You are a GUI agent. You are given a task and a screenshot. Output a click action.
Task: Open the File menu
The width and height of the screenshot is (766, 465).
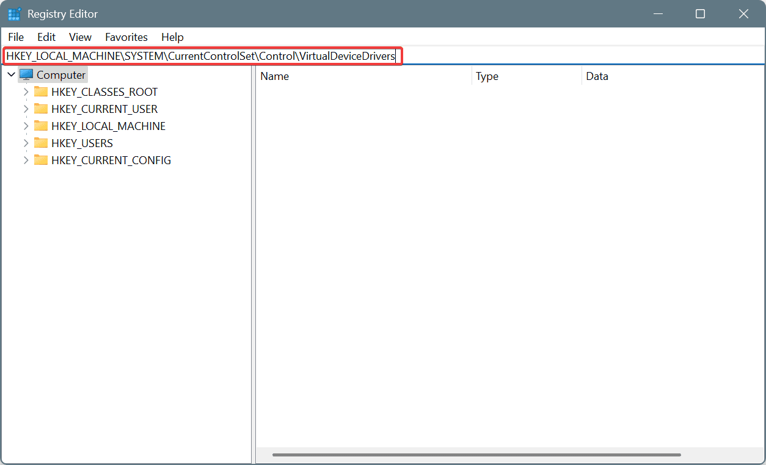pyautogui.click(x=16, y=37)
